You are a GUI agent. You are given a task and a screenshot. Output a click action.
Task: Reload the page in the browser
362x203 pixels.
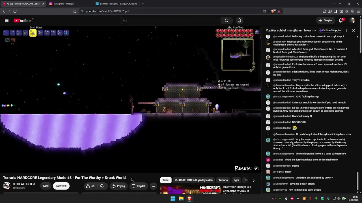coord(15,11)
